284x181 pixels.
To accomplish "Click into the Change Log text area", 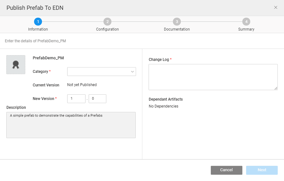I will point(213,77).
